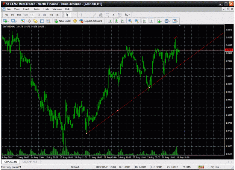Select the text tool marked A
Viewport: 235px width, 170px height.
[114, 15]
